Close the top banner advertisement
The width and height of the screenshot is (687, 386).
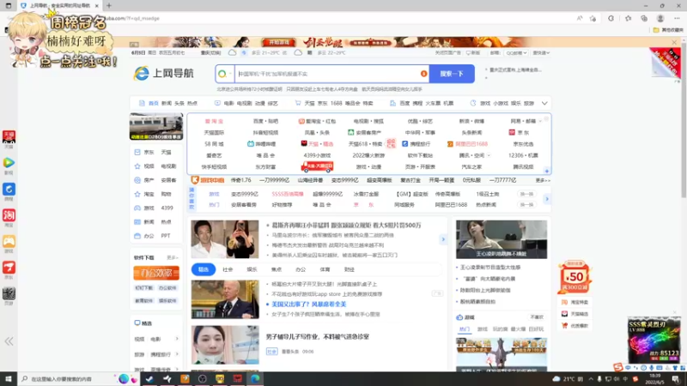[674, 42]
